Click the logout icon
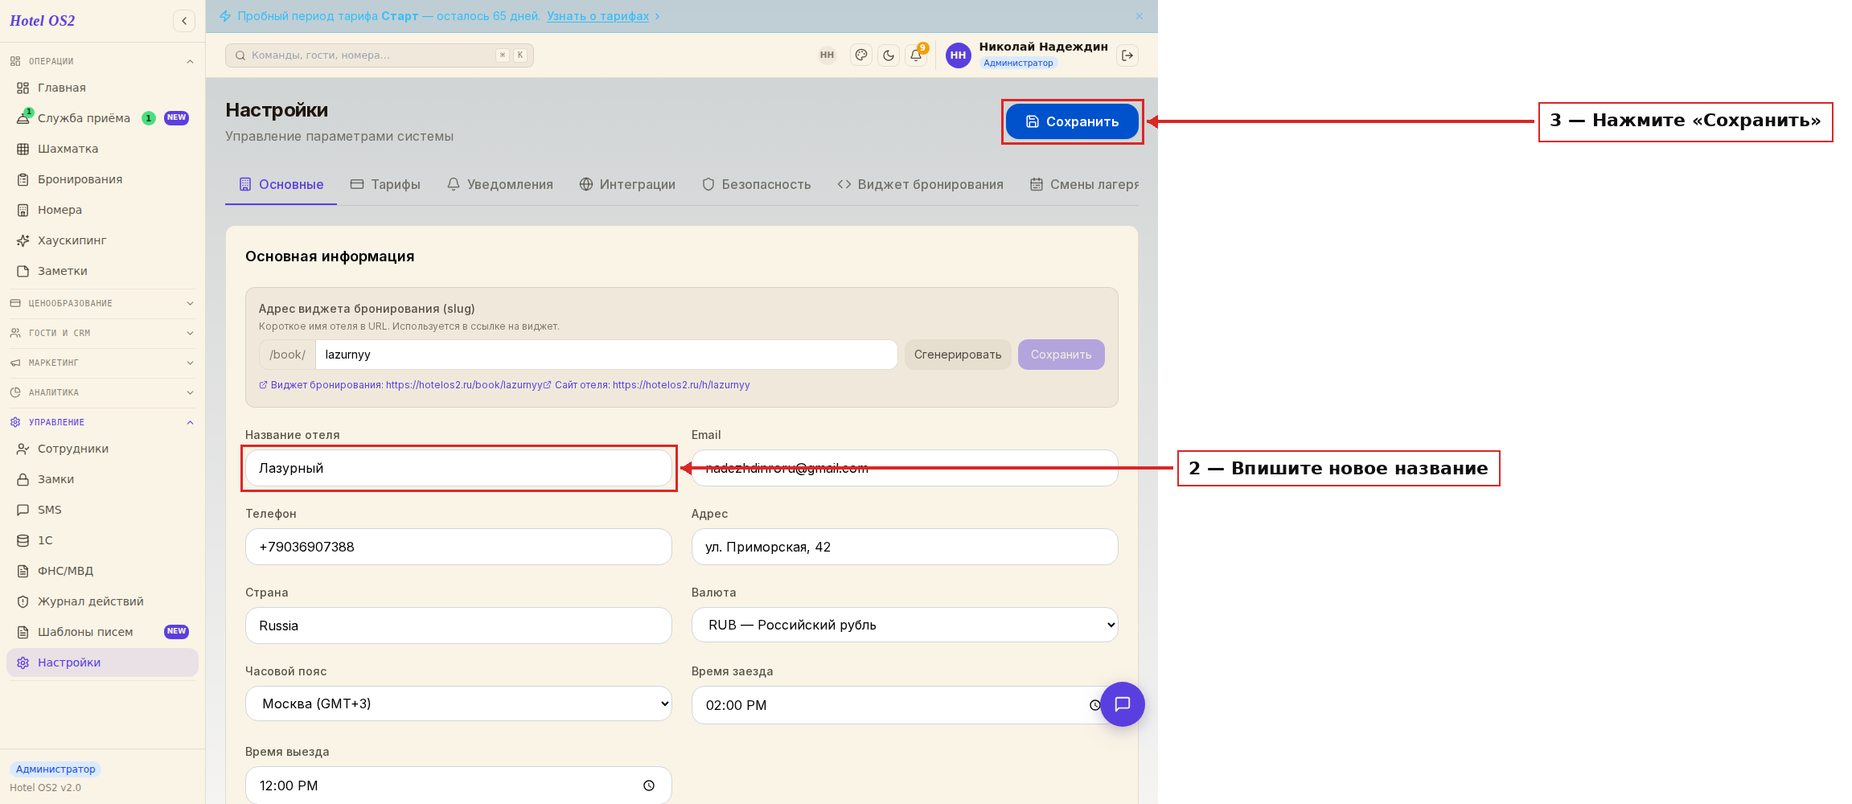1852x804 pixels. [1127, 55]
